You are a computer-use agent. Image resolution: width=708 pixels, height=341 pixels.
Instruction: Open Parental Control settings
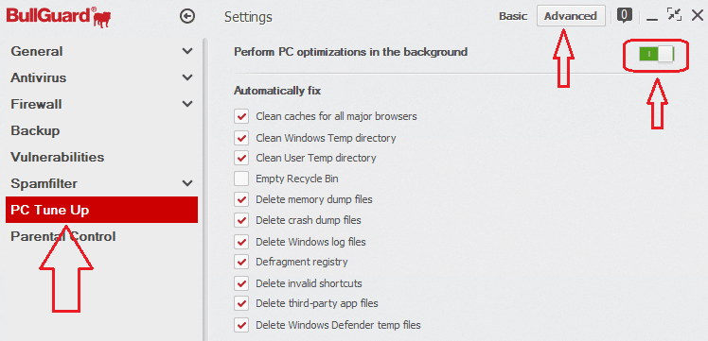(x=101, y=236)
